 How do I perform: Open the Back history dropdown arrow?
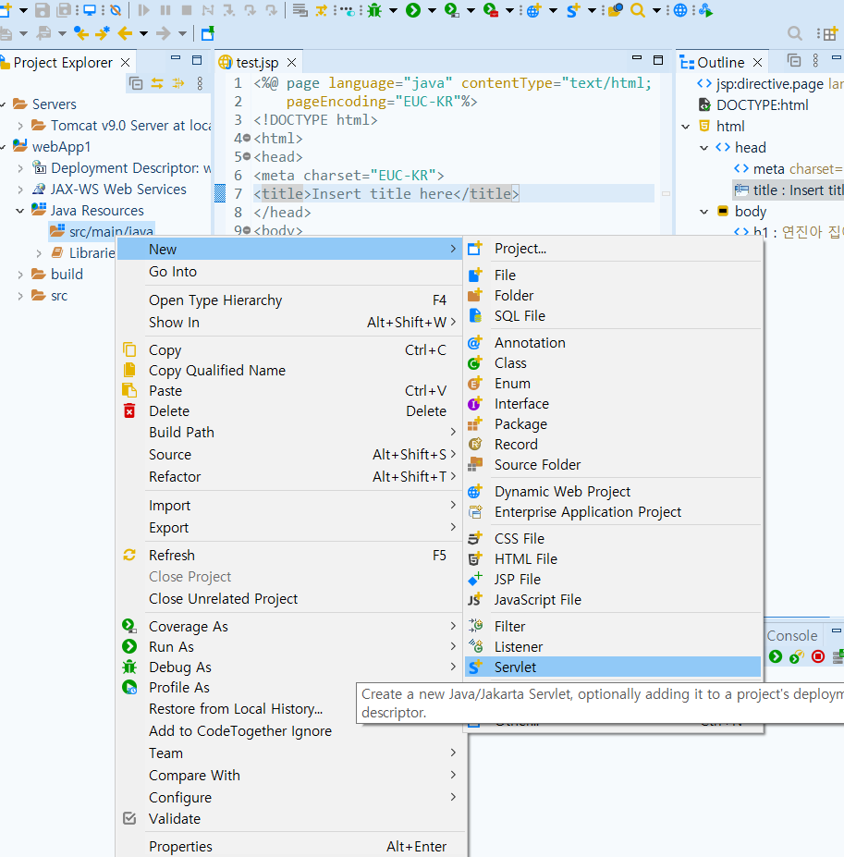143,33
